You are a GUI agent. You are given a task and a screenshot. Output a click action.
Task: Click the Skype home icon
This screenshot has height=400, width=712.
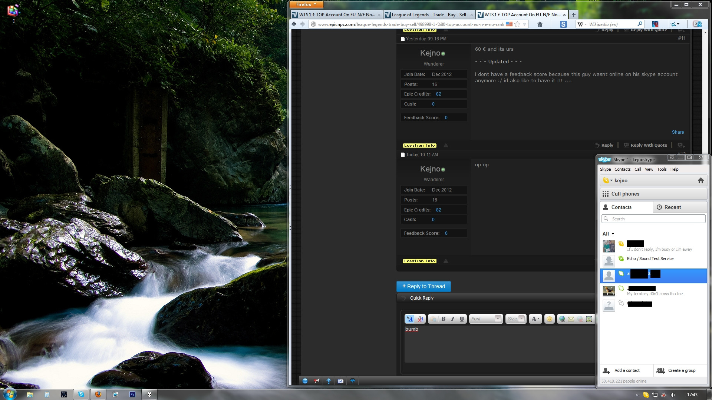tap(701, 180)
